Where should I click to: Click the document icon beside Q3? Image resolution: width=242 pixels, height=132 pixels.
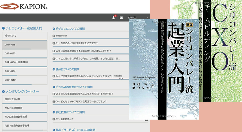(54, 59)
